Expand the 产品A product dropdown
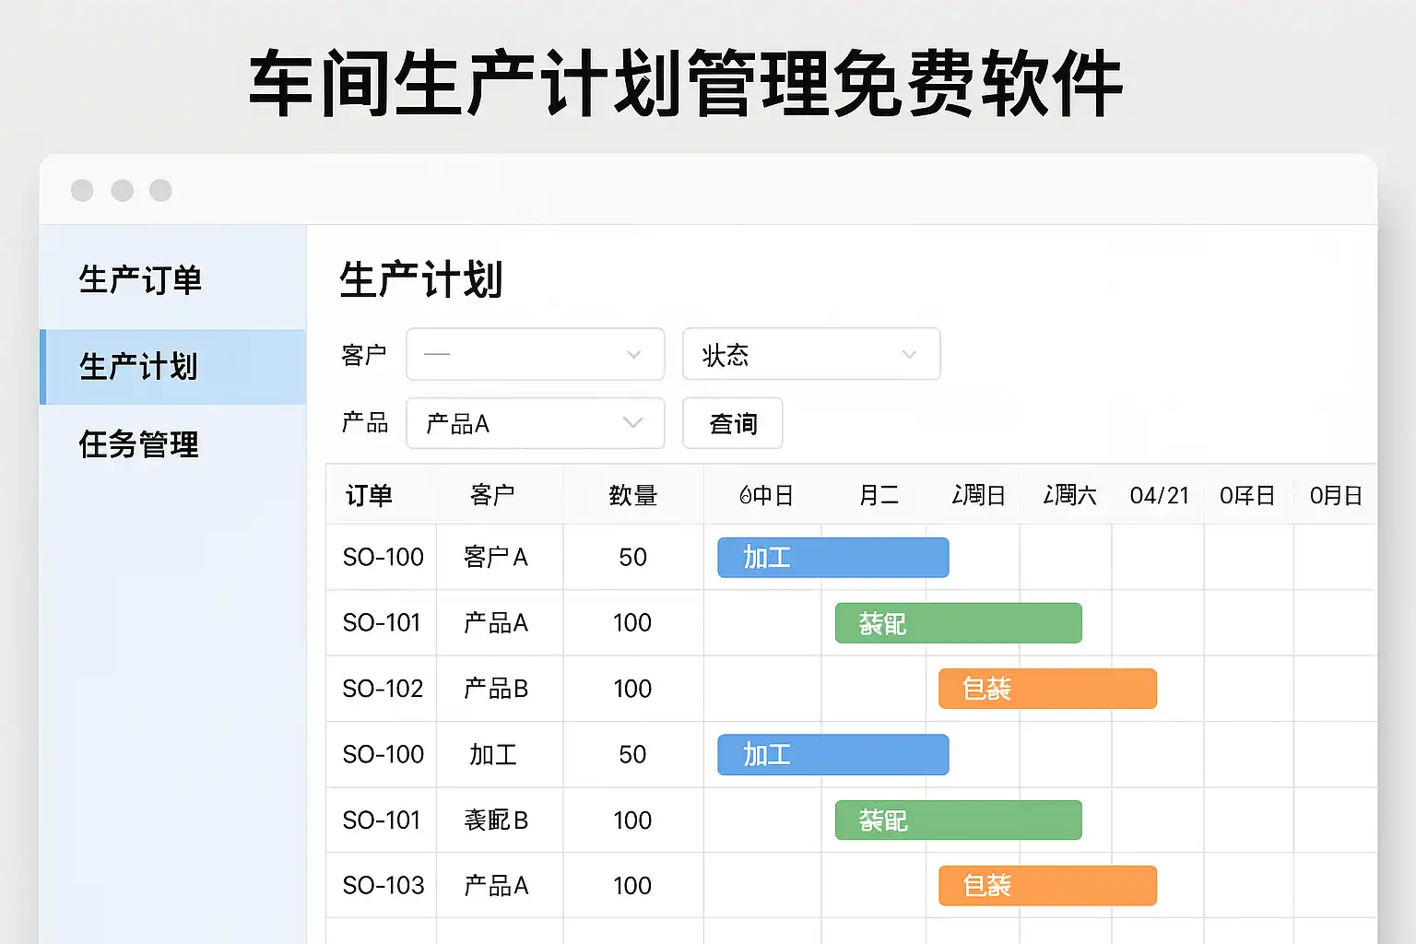Viewport: 1416px width, 944px height. click(535, 423)
